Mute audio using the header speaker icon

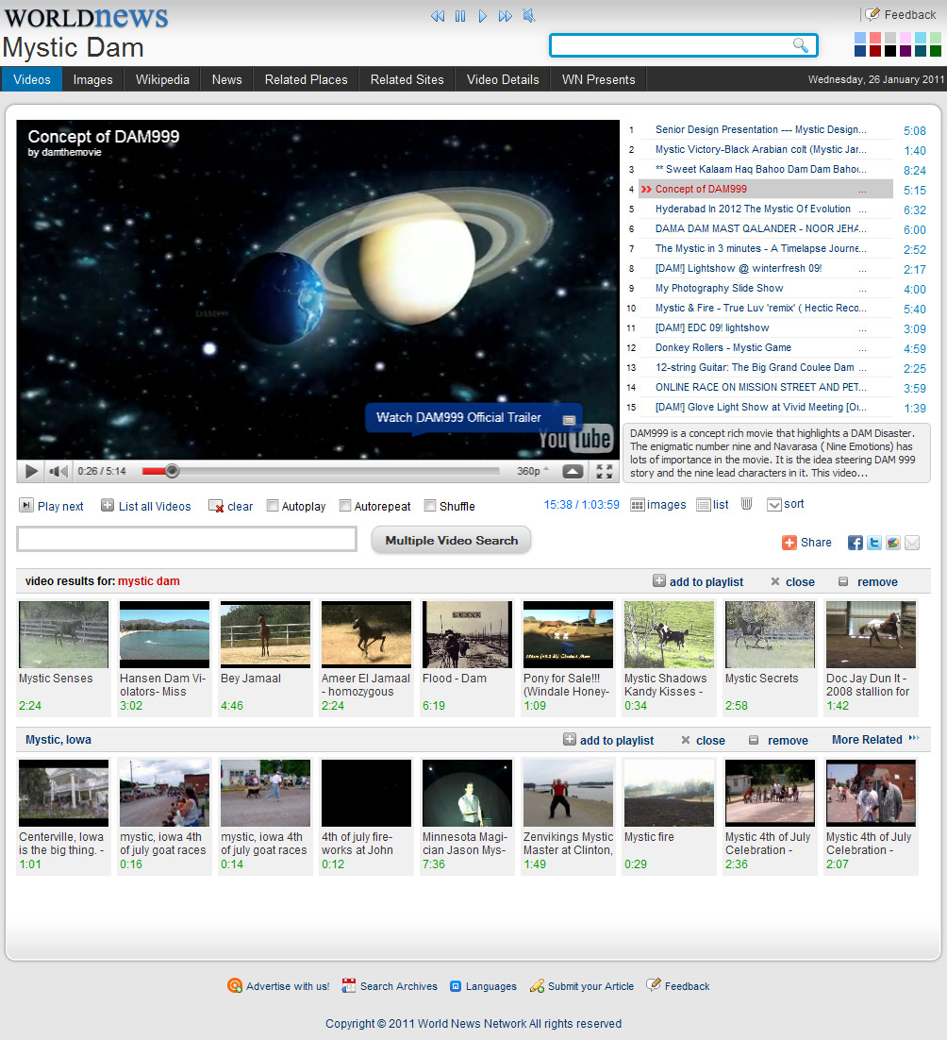coord(529,16)
